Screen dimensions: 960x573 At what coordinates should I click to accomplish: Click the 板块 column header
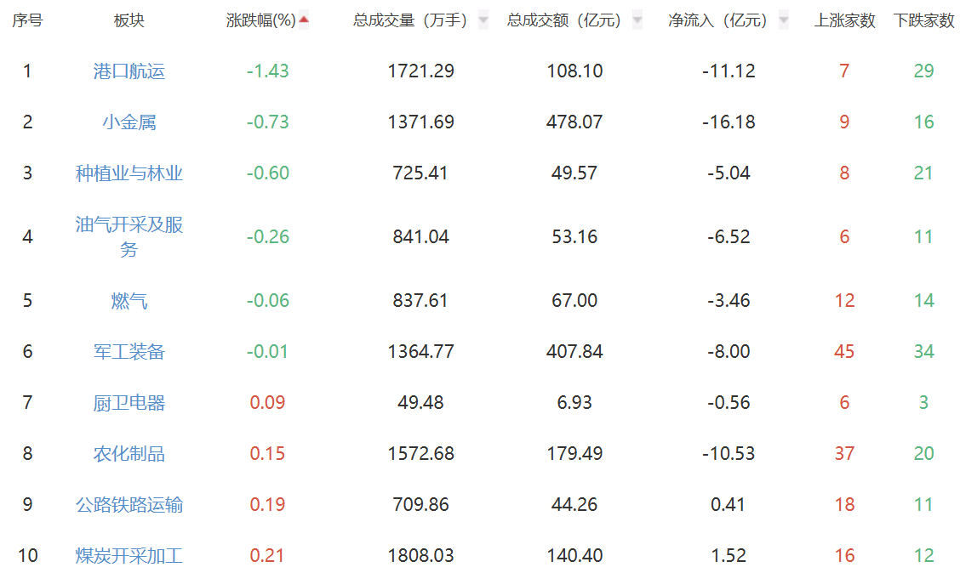click(129, 20)
